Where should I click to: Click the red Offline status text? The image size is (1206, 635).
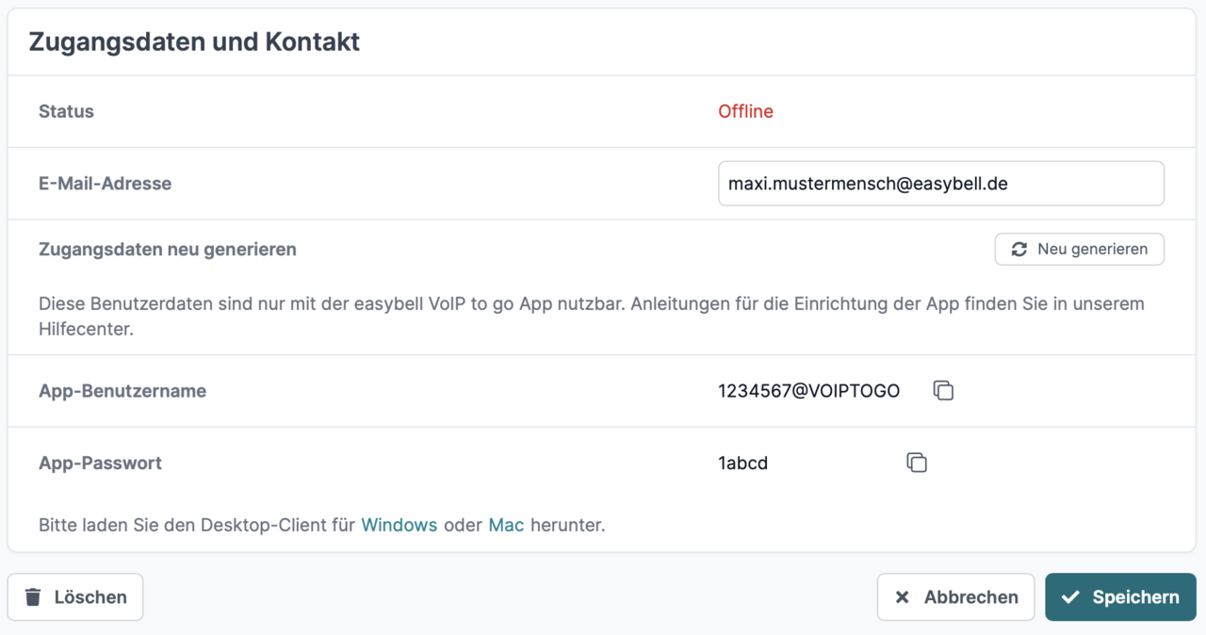pyautogui.click(x=745, y=111)
